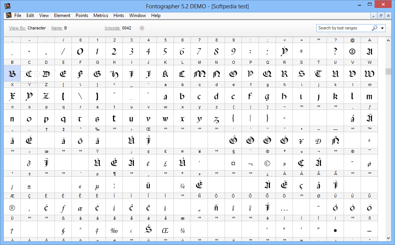Select the glyph cell for uppercase W

coord(369,74)
